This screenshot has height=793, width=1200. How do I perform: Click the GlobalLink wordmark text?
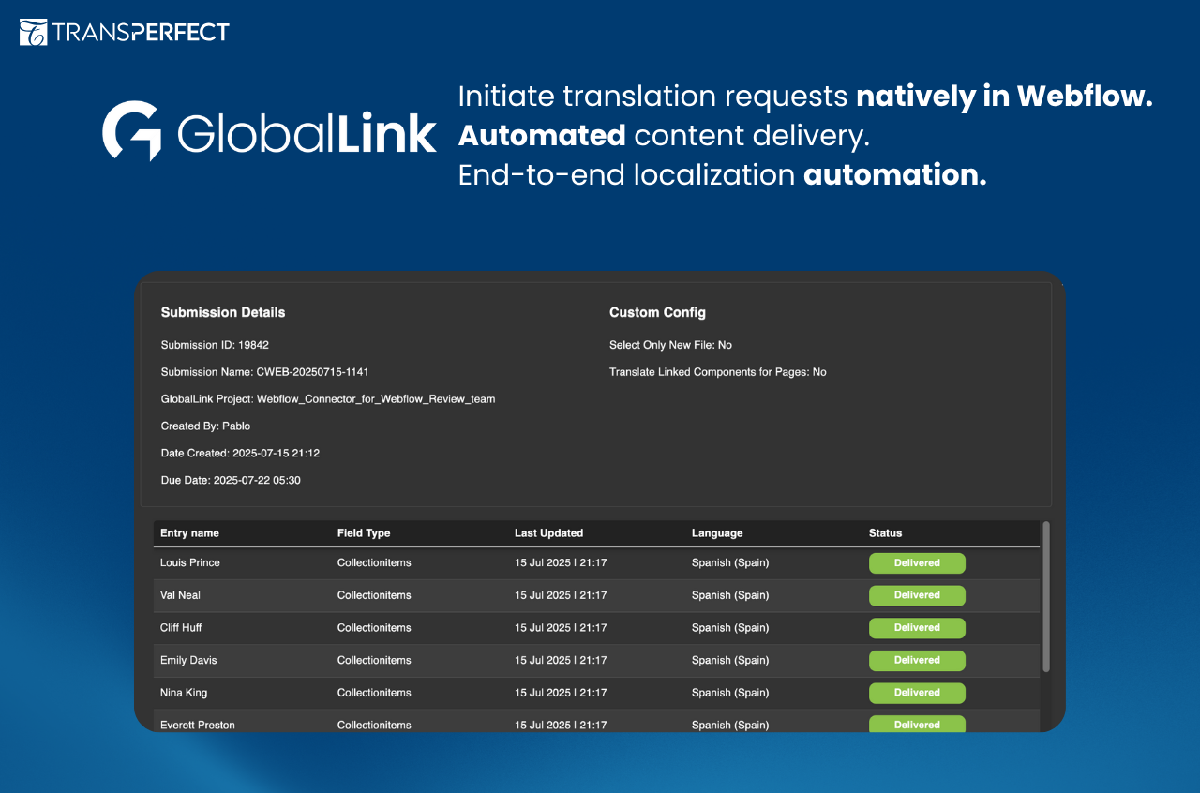(307, 134)
